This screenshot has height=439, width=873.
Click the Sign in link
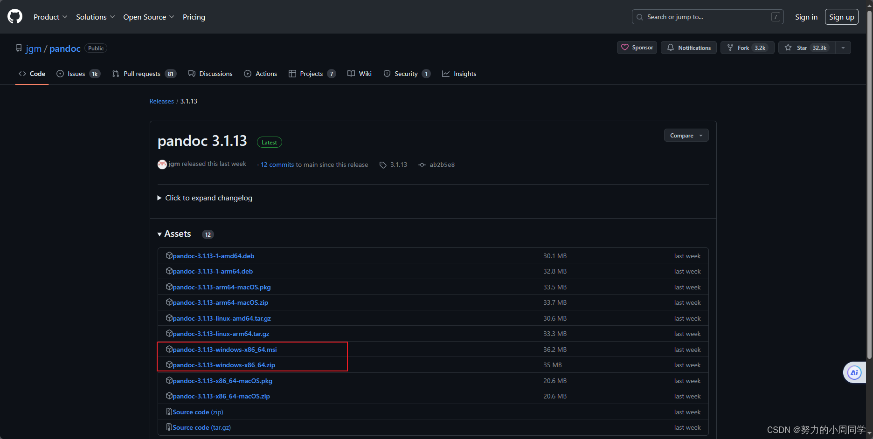(x=806, y=17)
